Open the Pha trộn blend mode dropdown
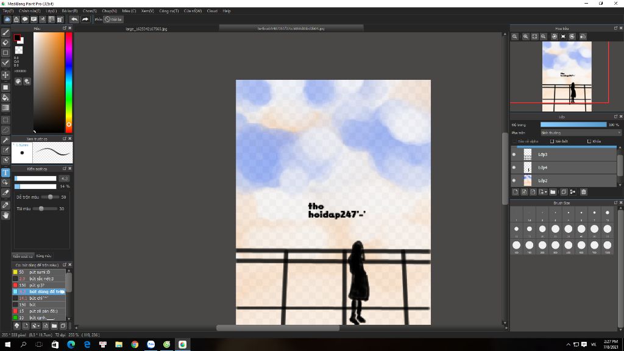Image resolution: width=624 pixels, height=351 pixels. click(581, 133)
